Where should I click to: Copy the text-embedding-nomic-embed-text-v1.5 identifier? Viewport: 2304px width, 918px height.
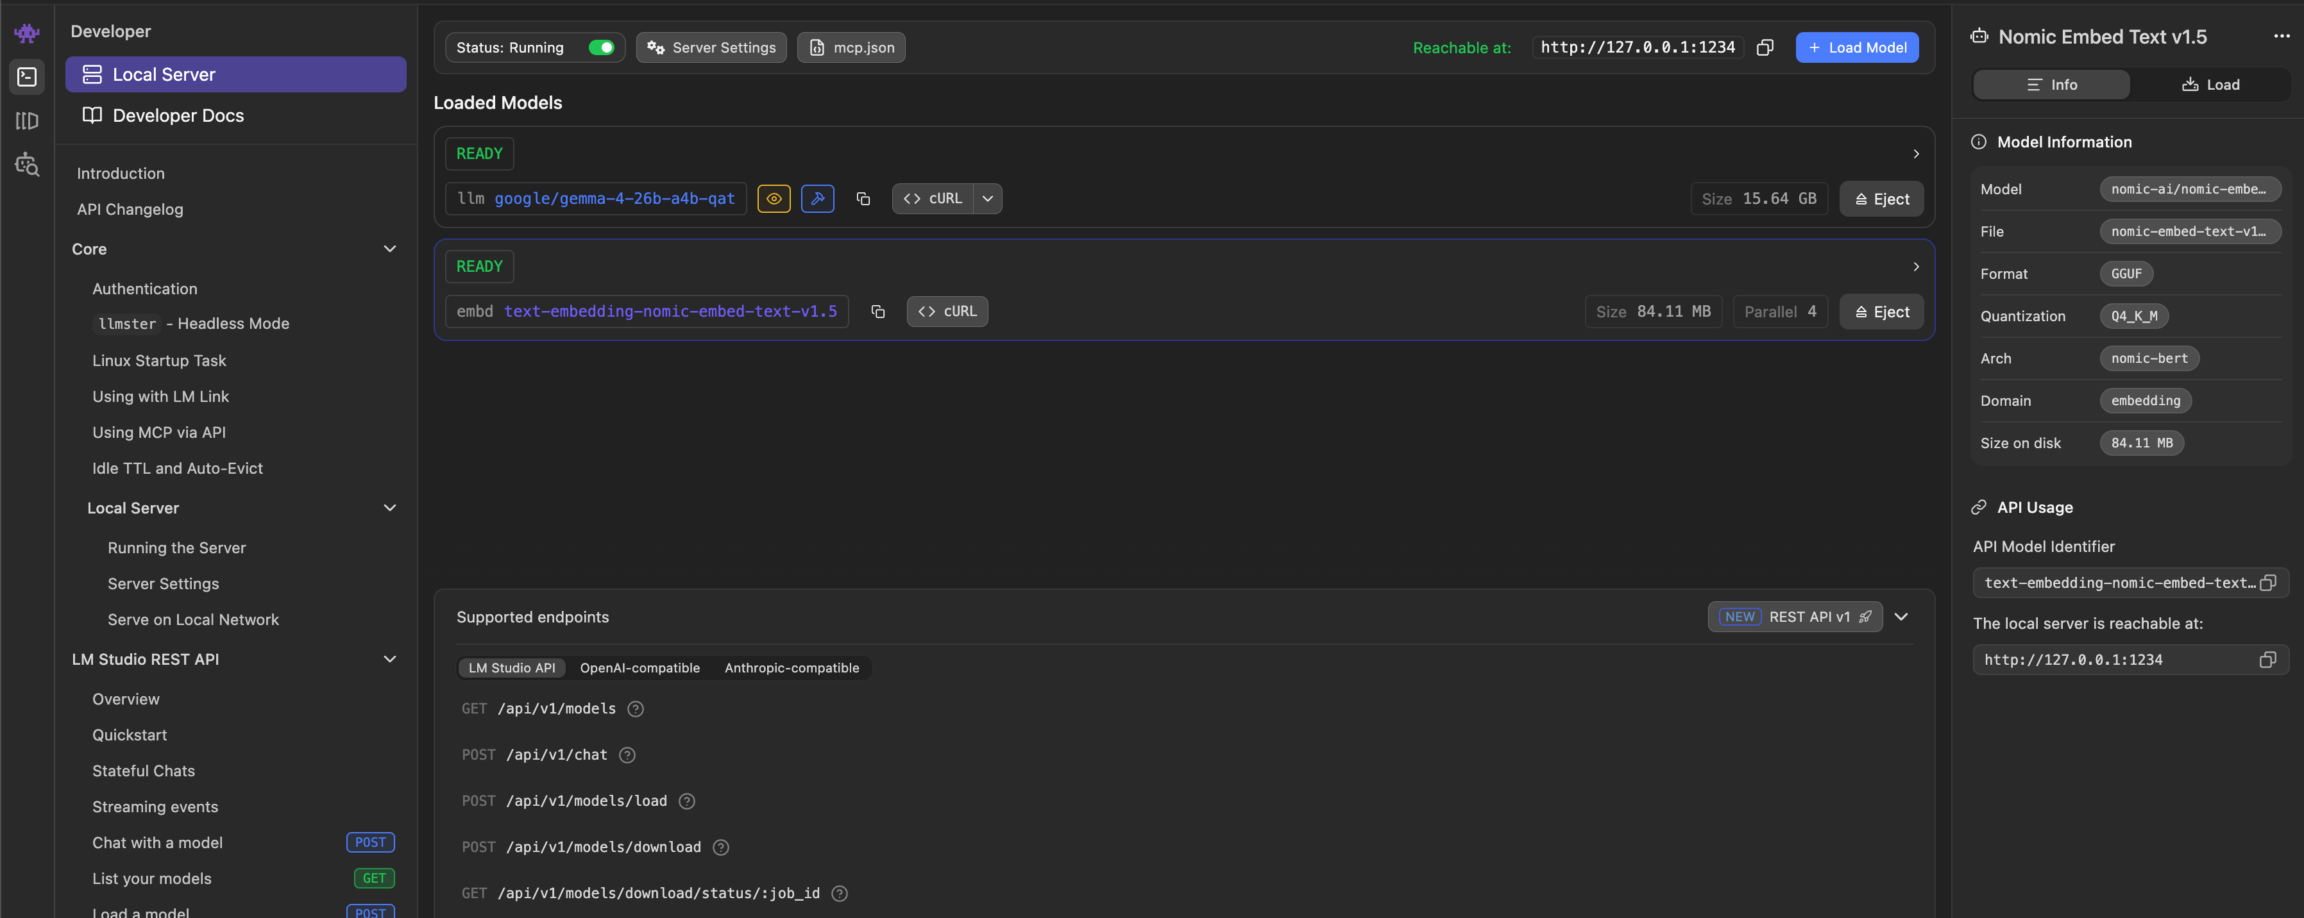point(877,311)
